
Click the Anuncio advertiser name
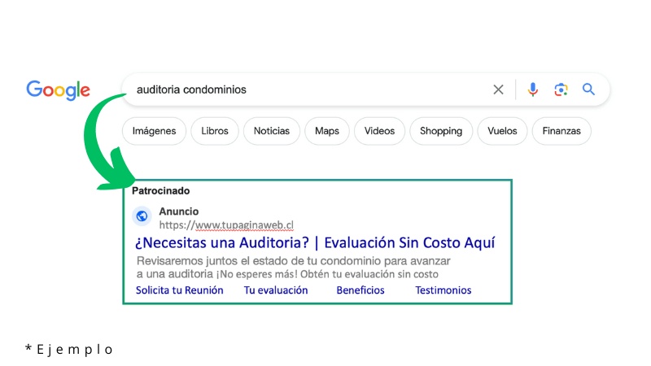tap(179, 211)
